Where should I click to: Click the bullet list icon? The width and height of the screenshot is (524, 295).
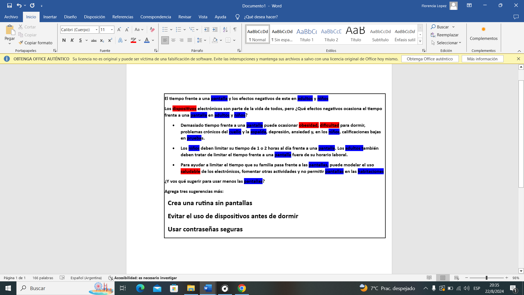[165, 29]
